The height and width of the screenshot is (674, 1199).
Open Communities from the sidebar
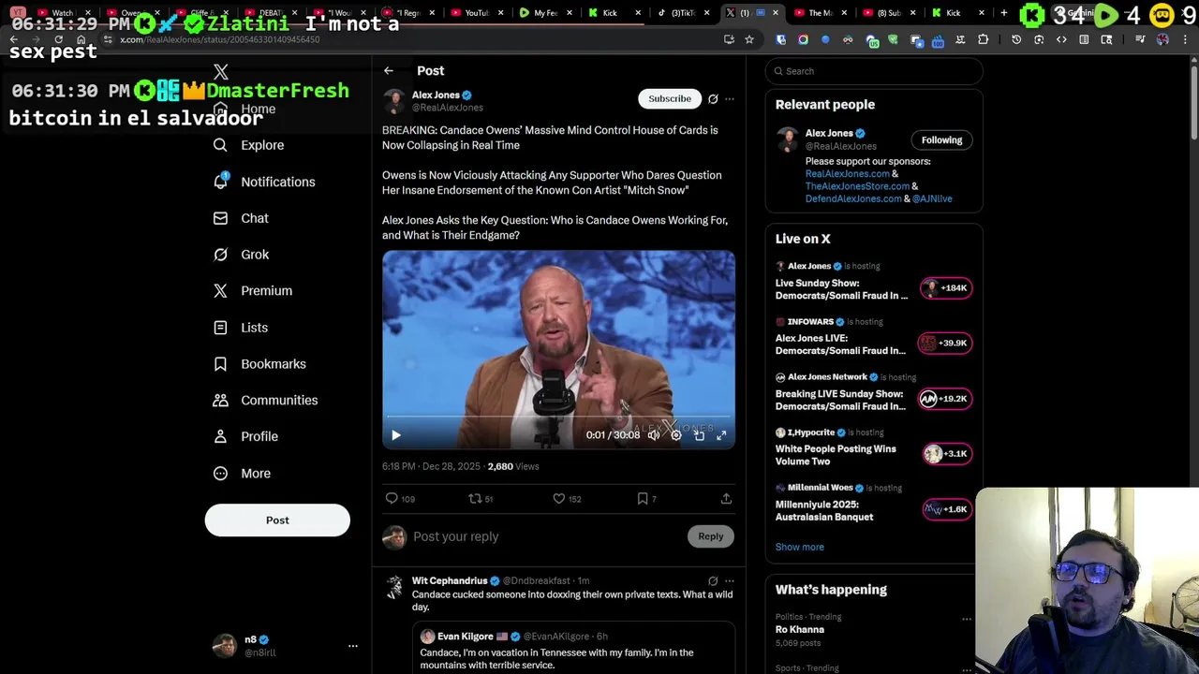click(266, 401)
